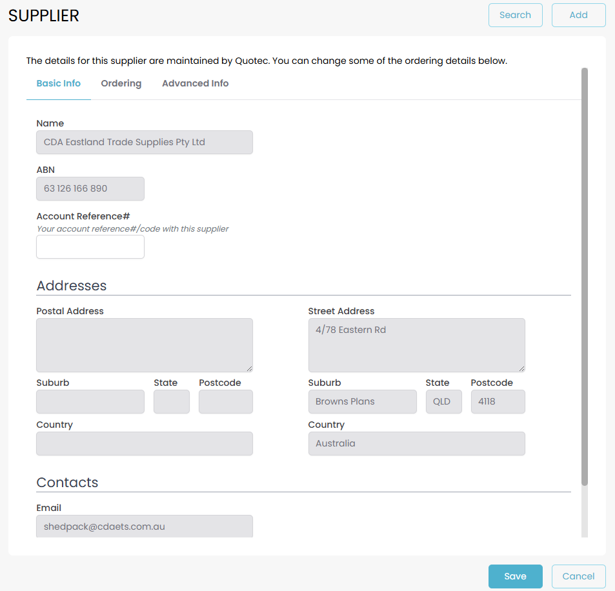Click the Street Address box with 4/78 Eastern Rd
The width and height of the screenshot is (615, 591).
point(416,345)
